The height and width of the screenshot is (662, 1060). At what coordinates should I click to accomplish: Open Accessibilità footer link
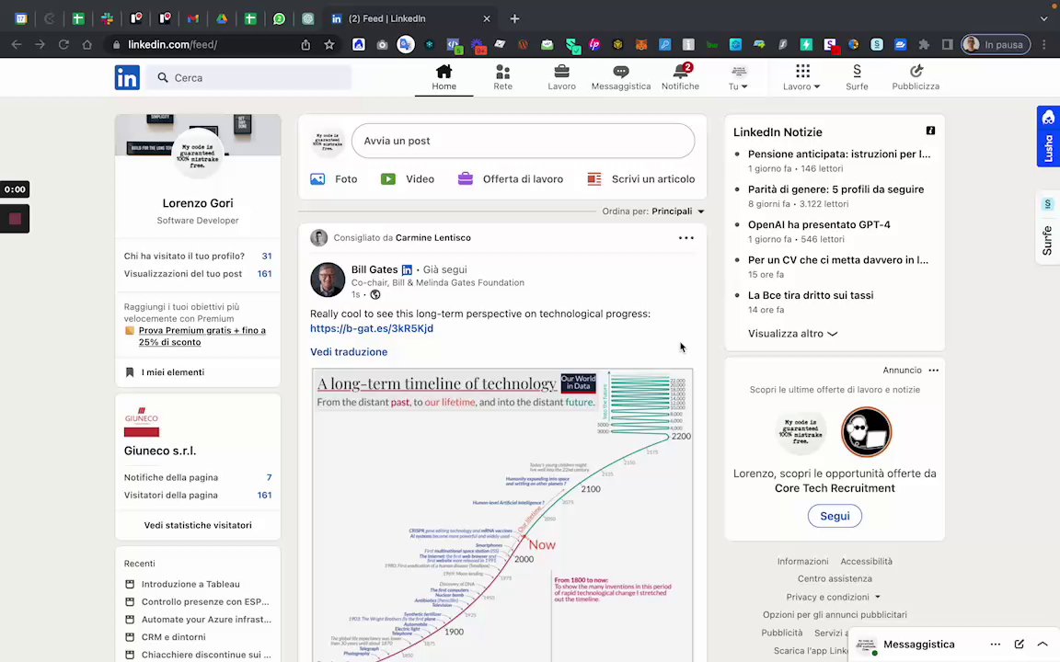866,562
